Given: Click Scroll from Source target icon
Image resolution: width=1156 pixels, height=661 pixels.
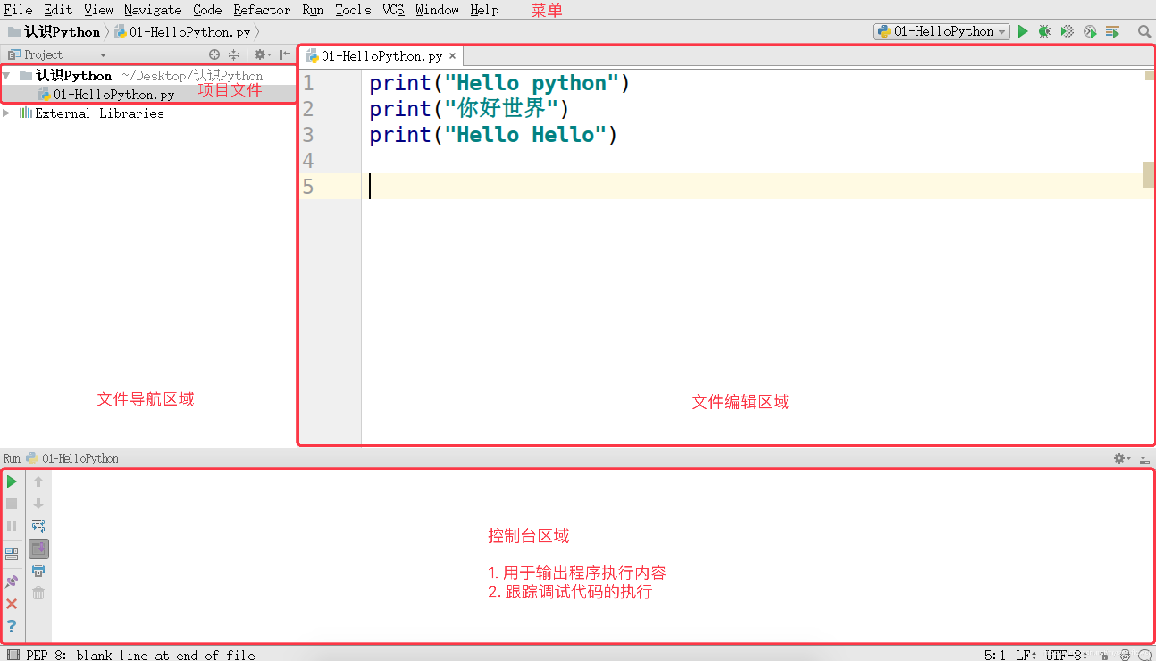Looking at the screenshot, I should [x=214, y=55].
